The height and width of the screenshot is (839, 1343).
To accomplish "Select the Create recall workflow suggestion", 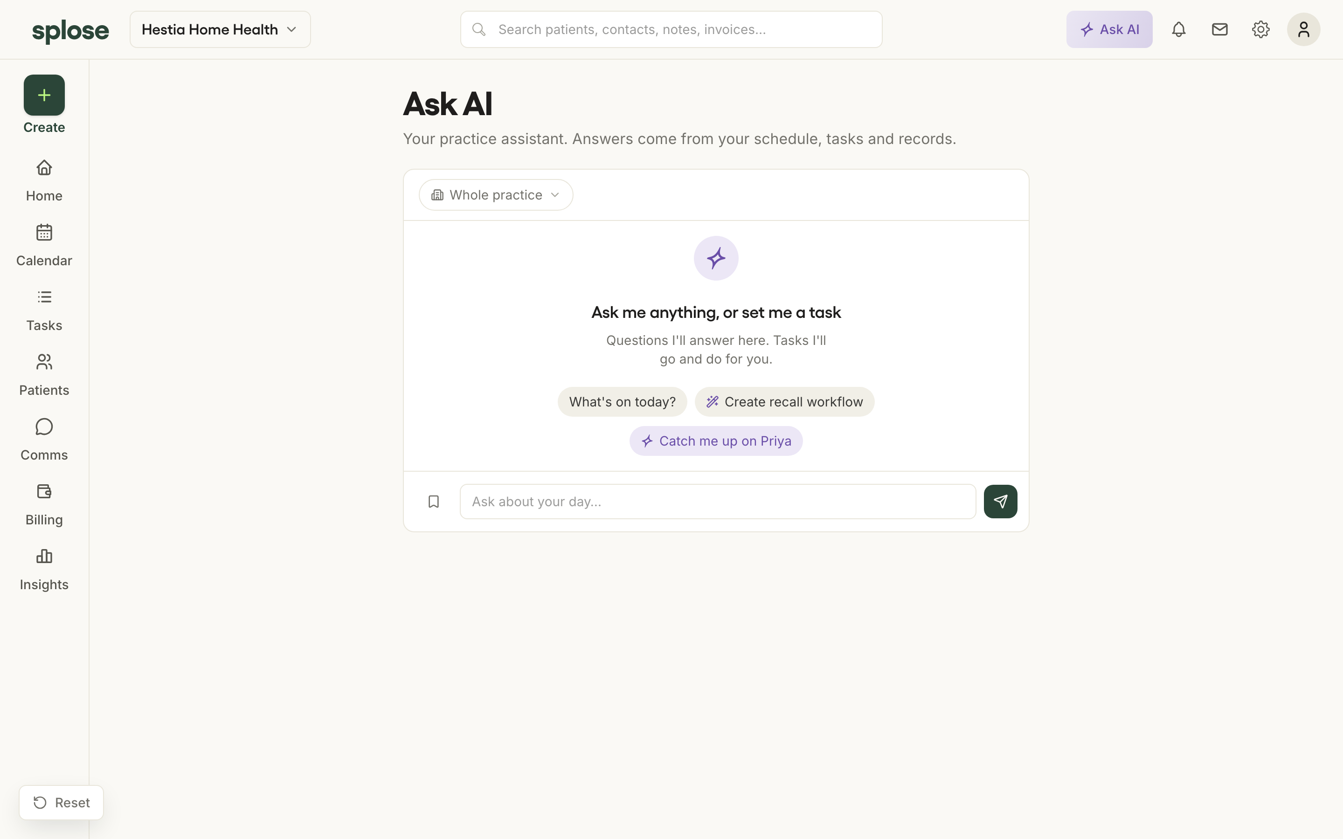I will (784, 402).
